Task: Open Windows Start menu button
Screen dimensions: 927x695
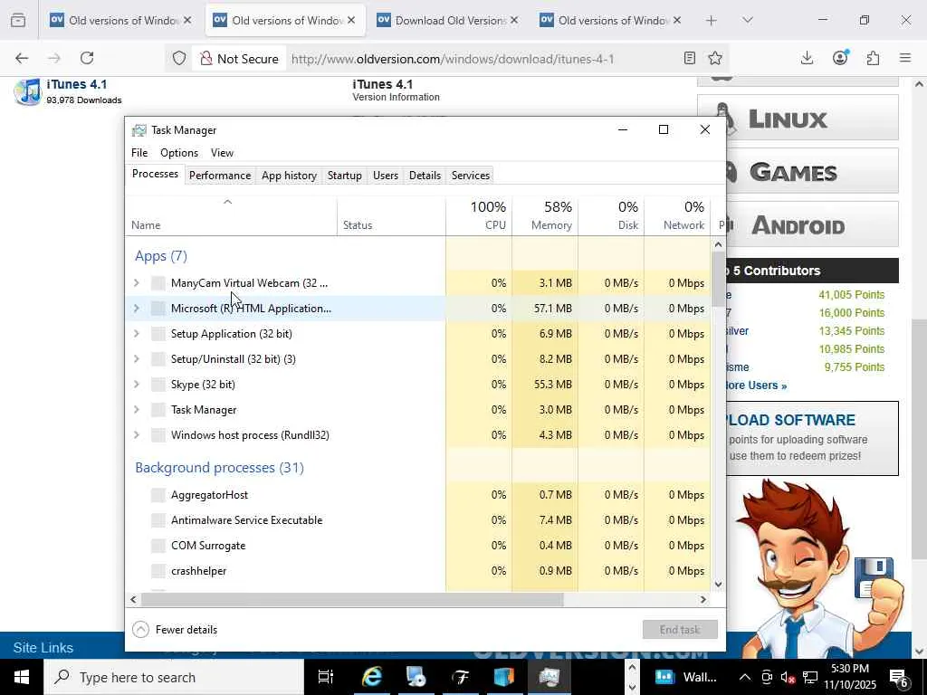Action: point(22,677)
